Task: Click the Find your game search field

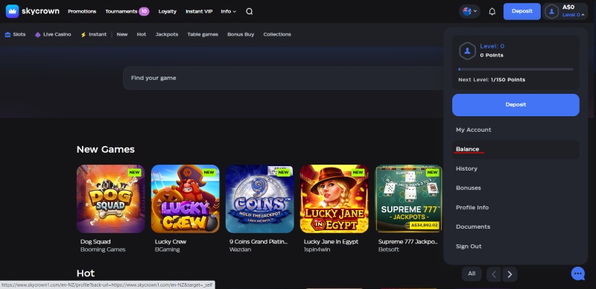Action: [283, 78]
